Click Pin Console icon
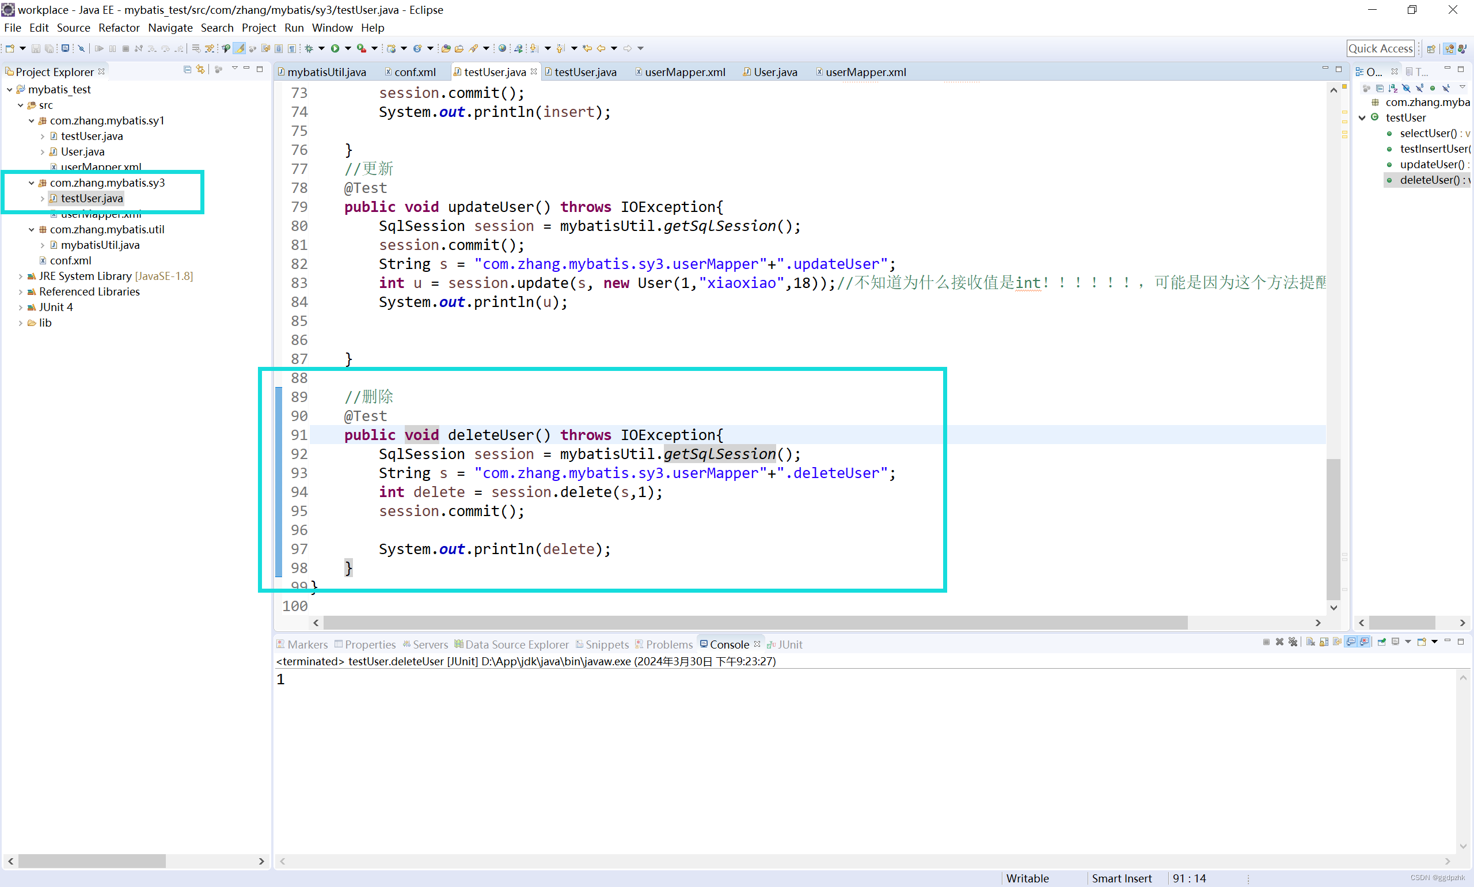The height and width of the screenshot is (887, 1474). pos(1381,642)
